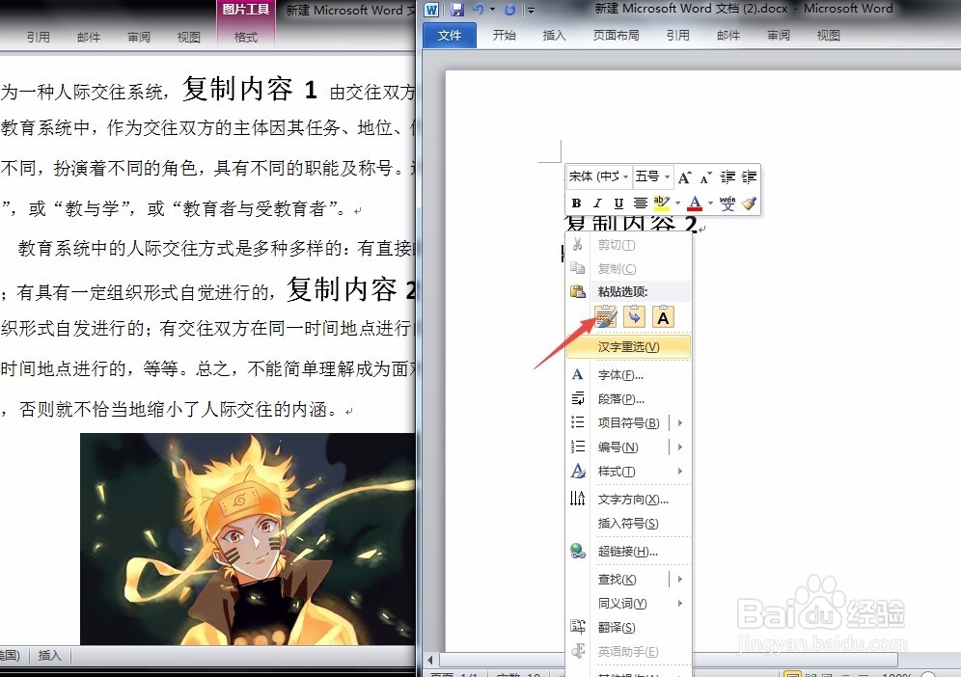Select the anime picture in left document

coord(248,538)
